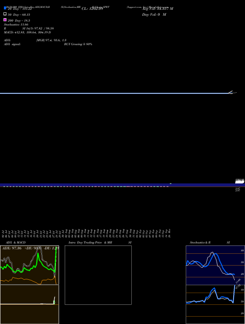The height and width of the screenshot is (324, 245).
Task: Click the 'Avg Vol: 34.357 M' text
Action: click(158, 9)
